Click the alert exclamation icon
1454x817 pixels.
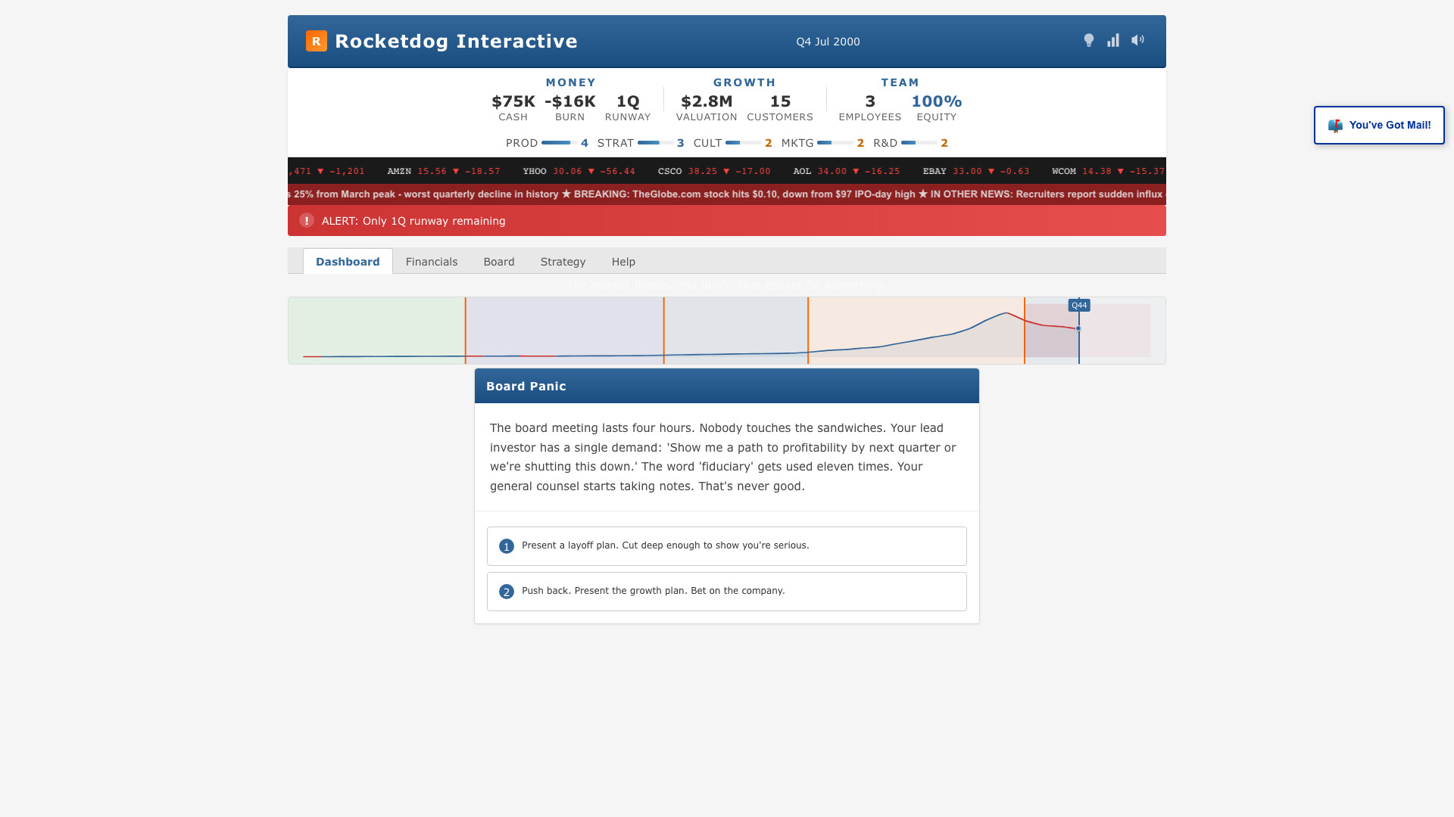[x=307, y=221]
